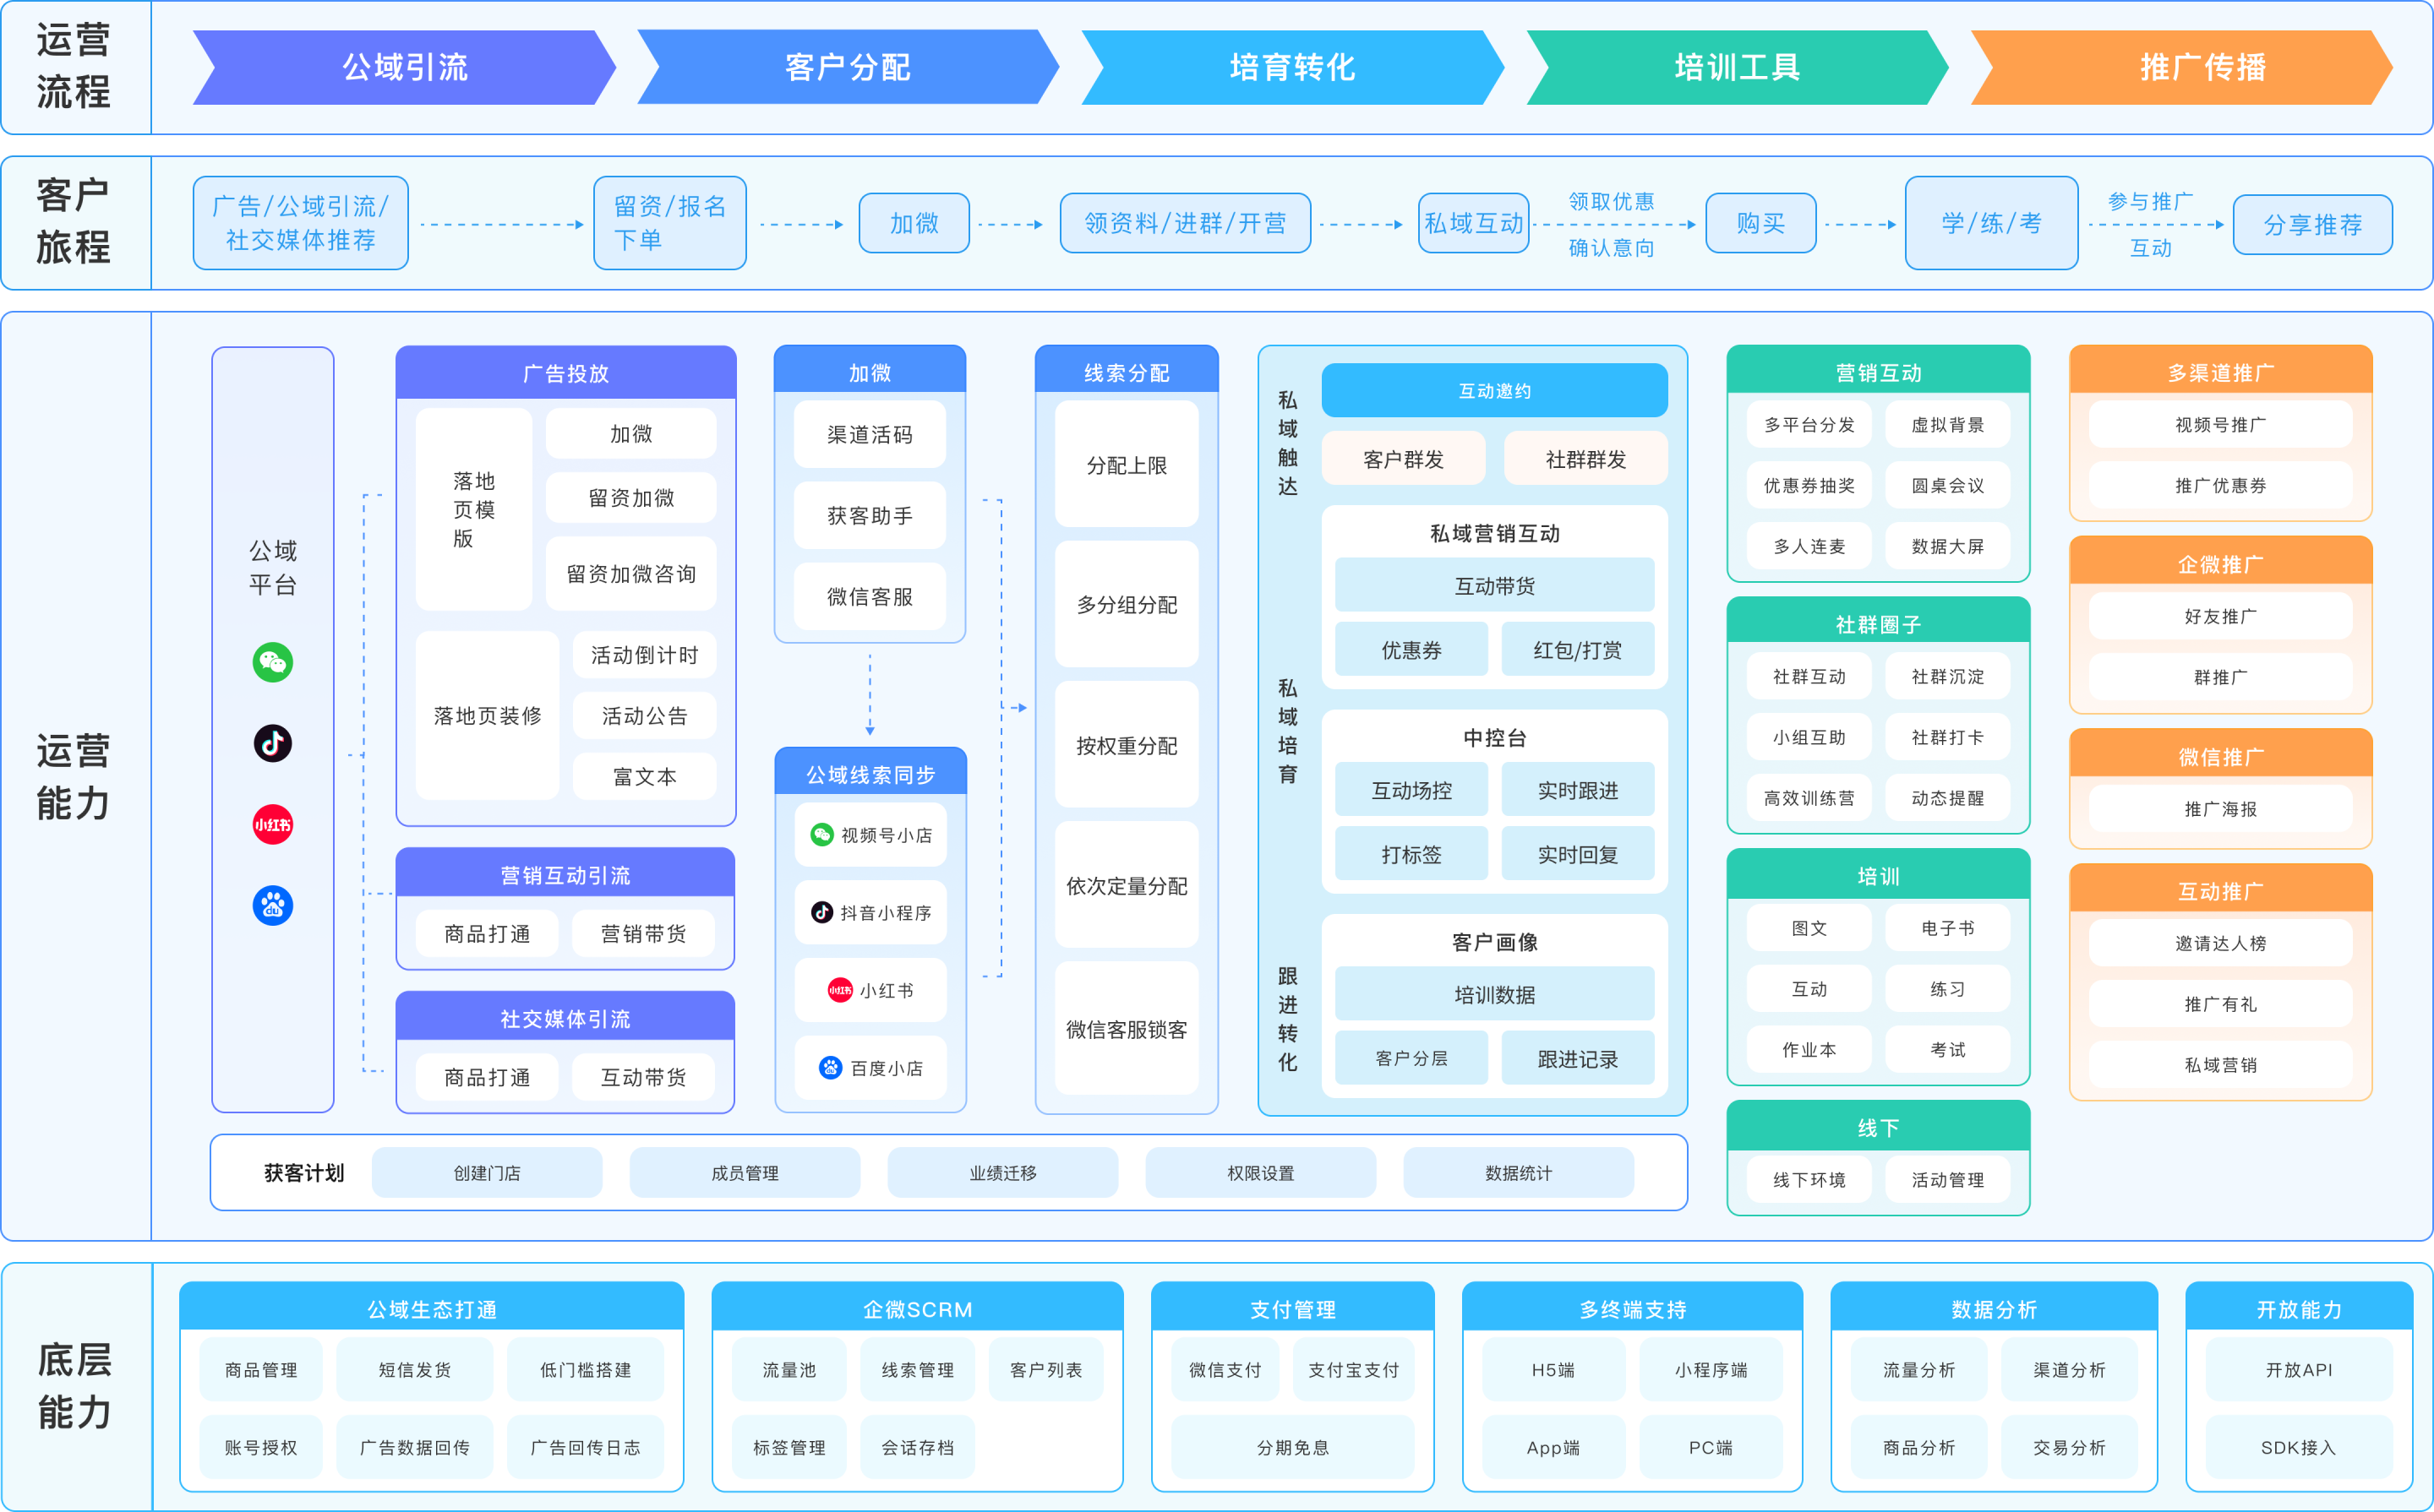
Task: Click the 抖音小程序 icon under 公域线索同步
Action: pos(821,912)
